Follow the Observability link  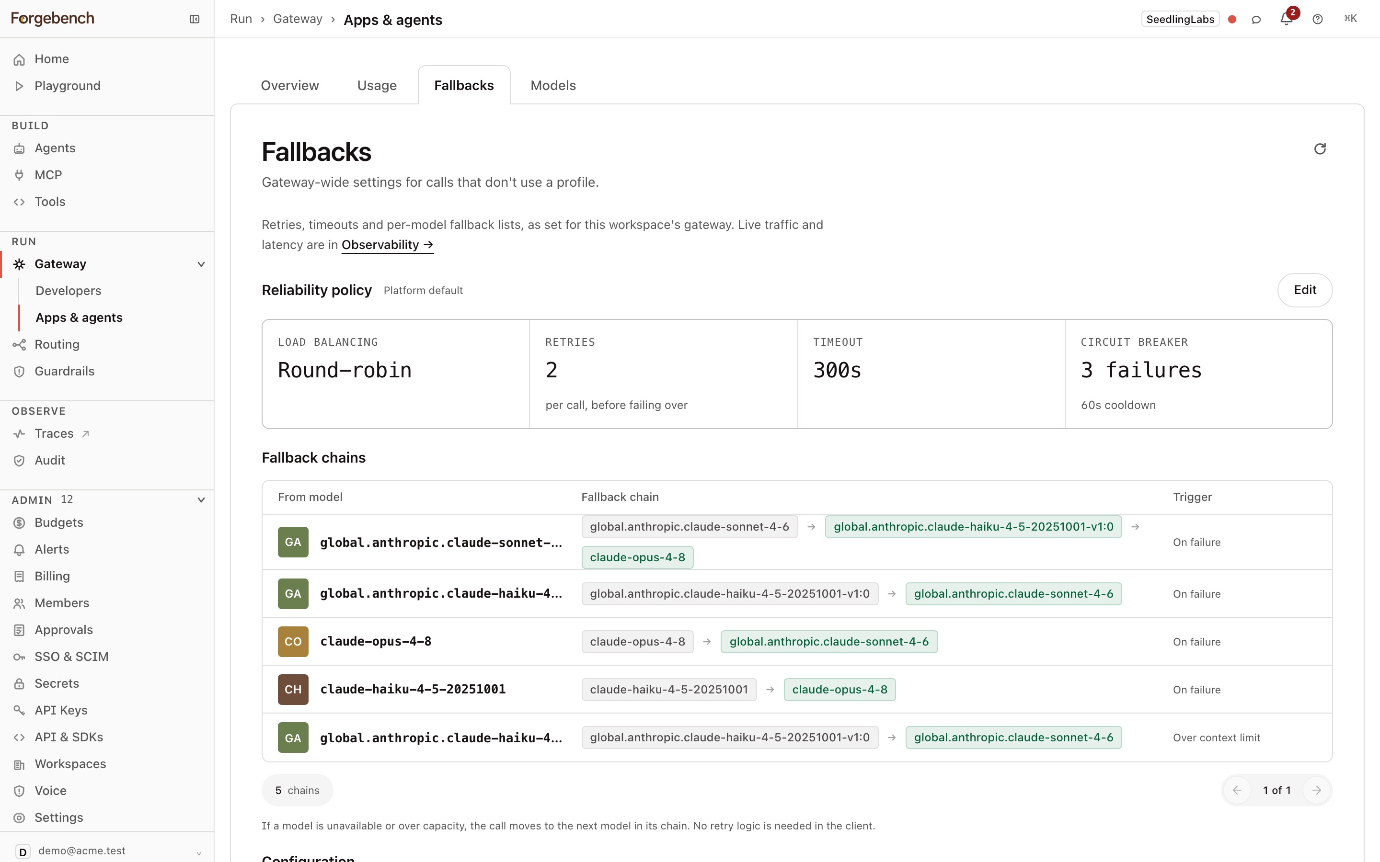coord(387,245)
